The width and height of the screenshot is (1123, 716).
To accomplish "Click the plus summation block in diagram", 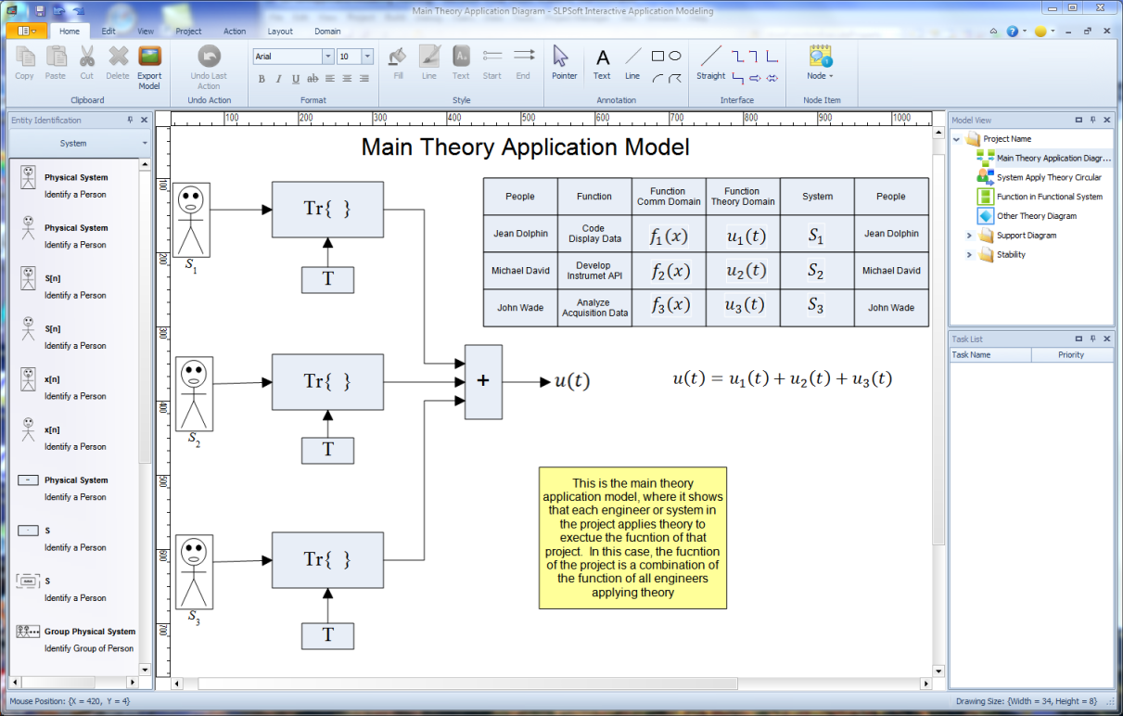I will tap(483, 382).
